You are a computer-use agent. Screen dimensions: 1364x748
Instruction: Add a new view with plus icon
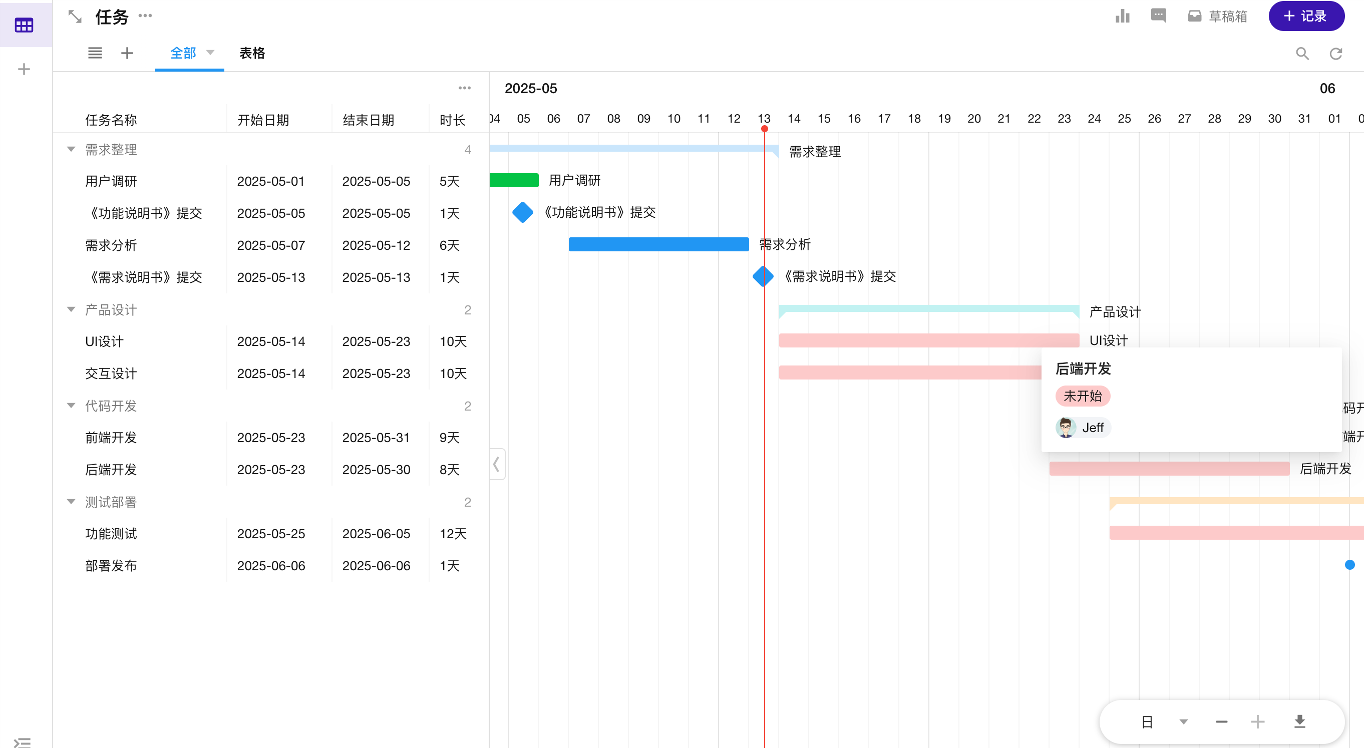[127, 53]
